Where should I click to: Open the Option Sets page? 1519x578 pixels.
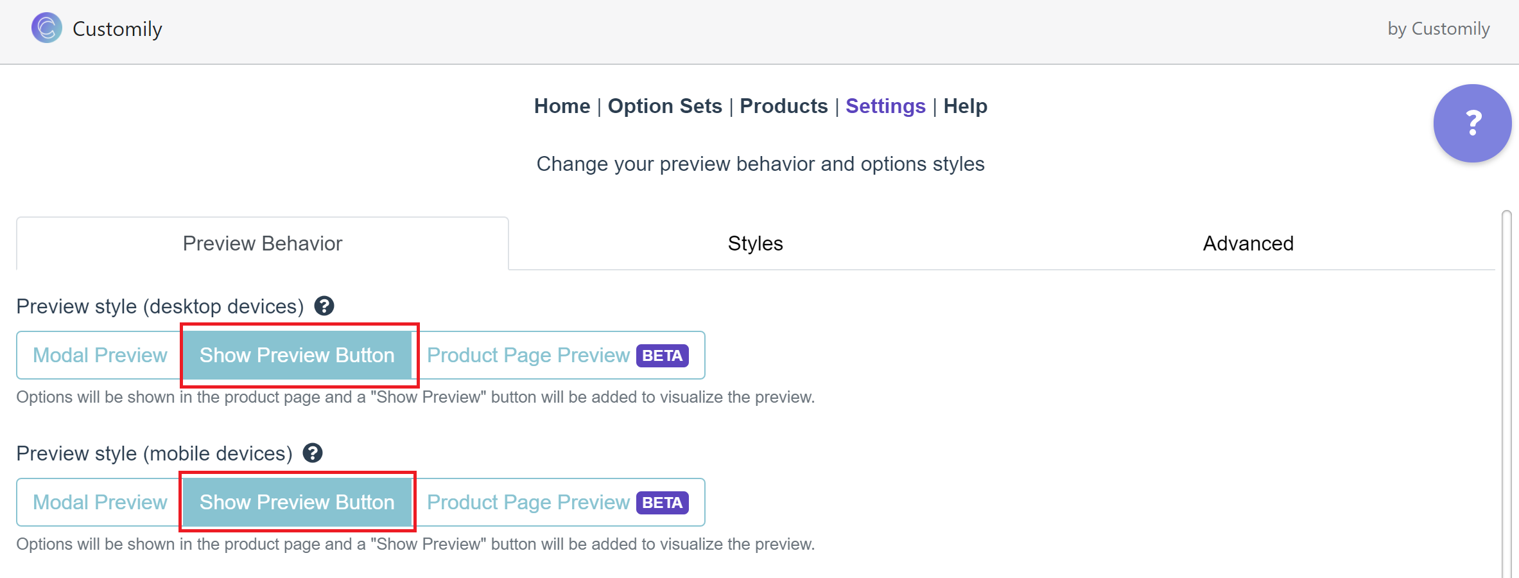point(664,106)
